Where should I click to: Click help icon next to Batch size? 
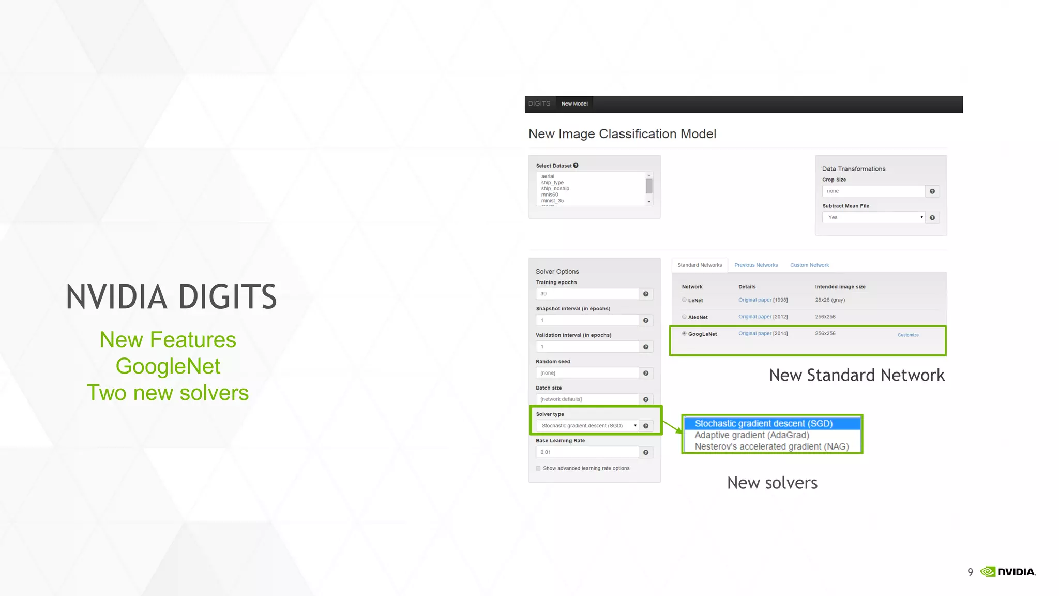[x=646, y=400]
